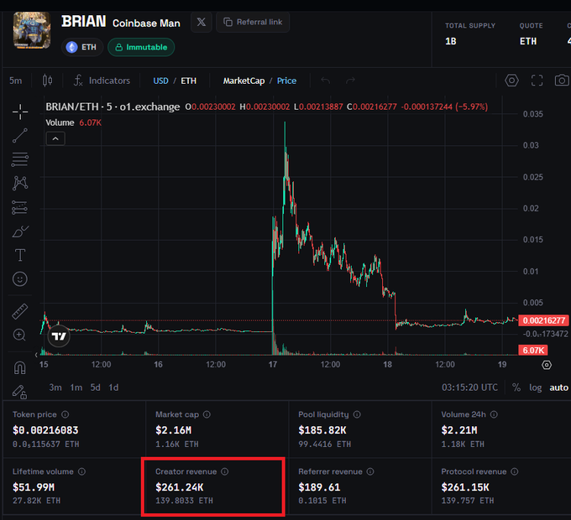Click the BRIAN token avatar image
This screenshot has height=520, width=571.
32,30
